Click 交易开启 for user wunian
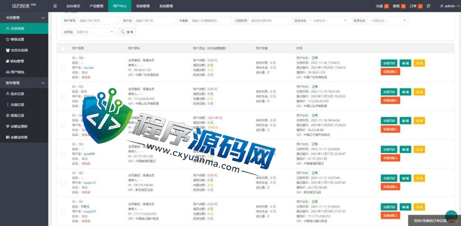The width and height of the screenshot is (461, 226). (x=389, y=63)
